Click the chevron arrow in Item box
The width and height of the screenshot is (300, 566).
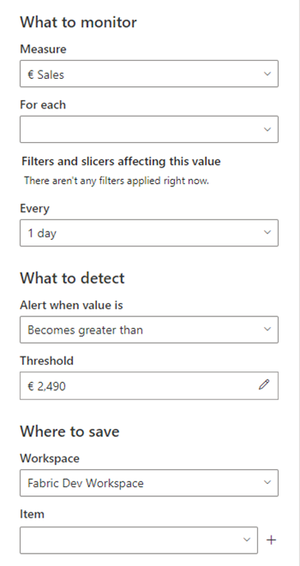pyautogui.click(x=247, y=540)
